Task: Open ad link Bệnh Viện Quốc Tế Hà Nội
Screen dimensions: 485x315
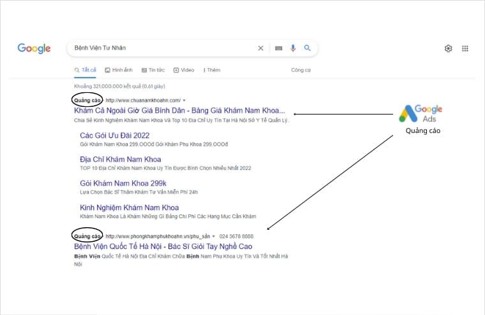Action: tap(163, 246)
